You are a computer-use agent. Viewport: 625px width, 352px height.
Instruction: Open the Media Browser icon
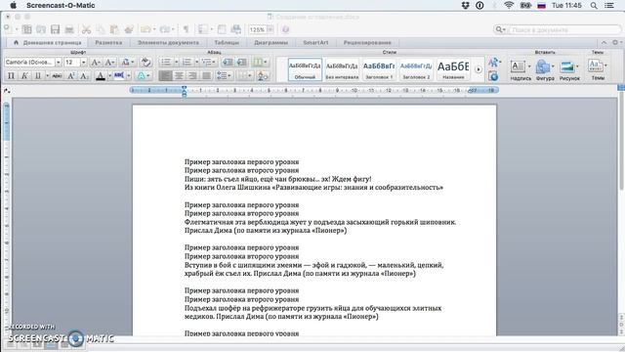tap(236, 29)
